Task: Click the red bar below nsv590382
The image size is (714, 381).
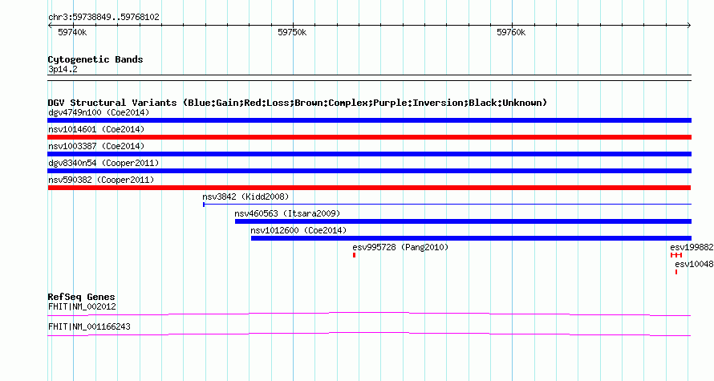Action: 369,188
